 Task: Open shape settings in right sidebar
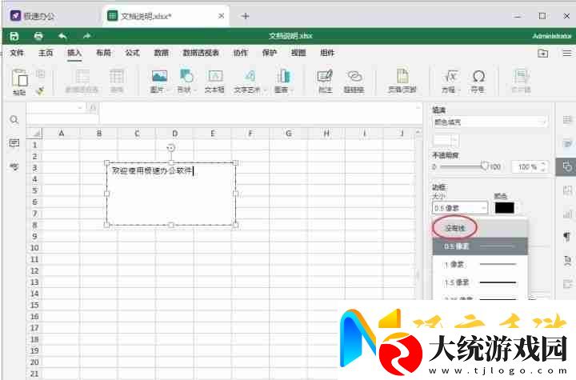click(567, 166)
